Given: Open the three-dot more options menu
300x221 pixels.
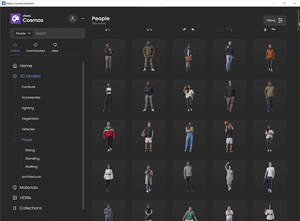Looking at the screenshot, I should (83, 19).
